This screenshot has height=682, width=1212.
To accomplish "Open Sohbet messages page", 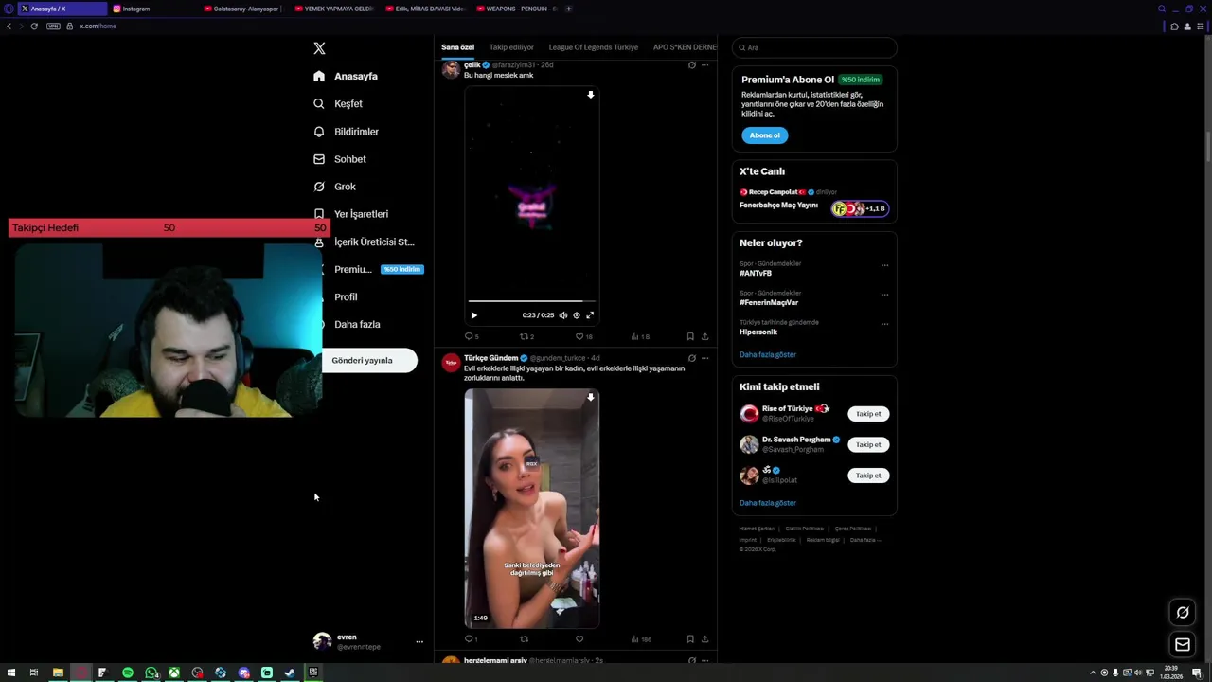I will tap(340, 159).
